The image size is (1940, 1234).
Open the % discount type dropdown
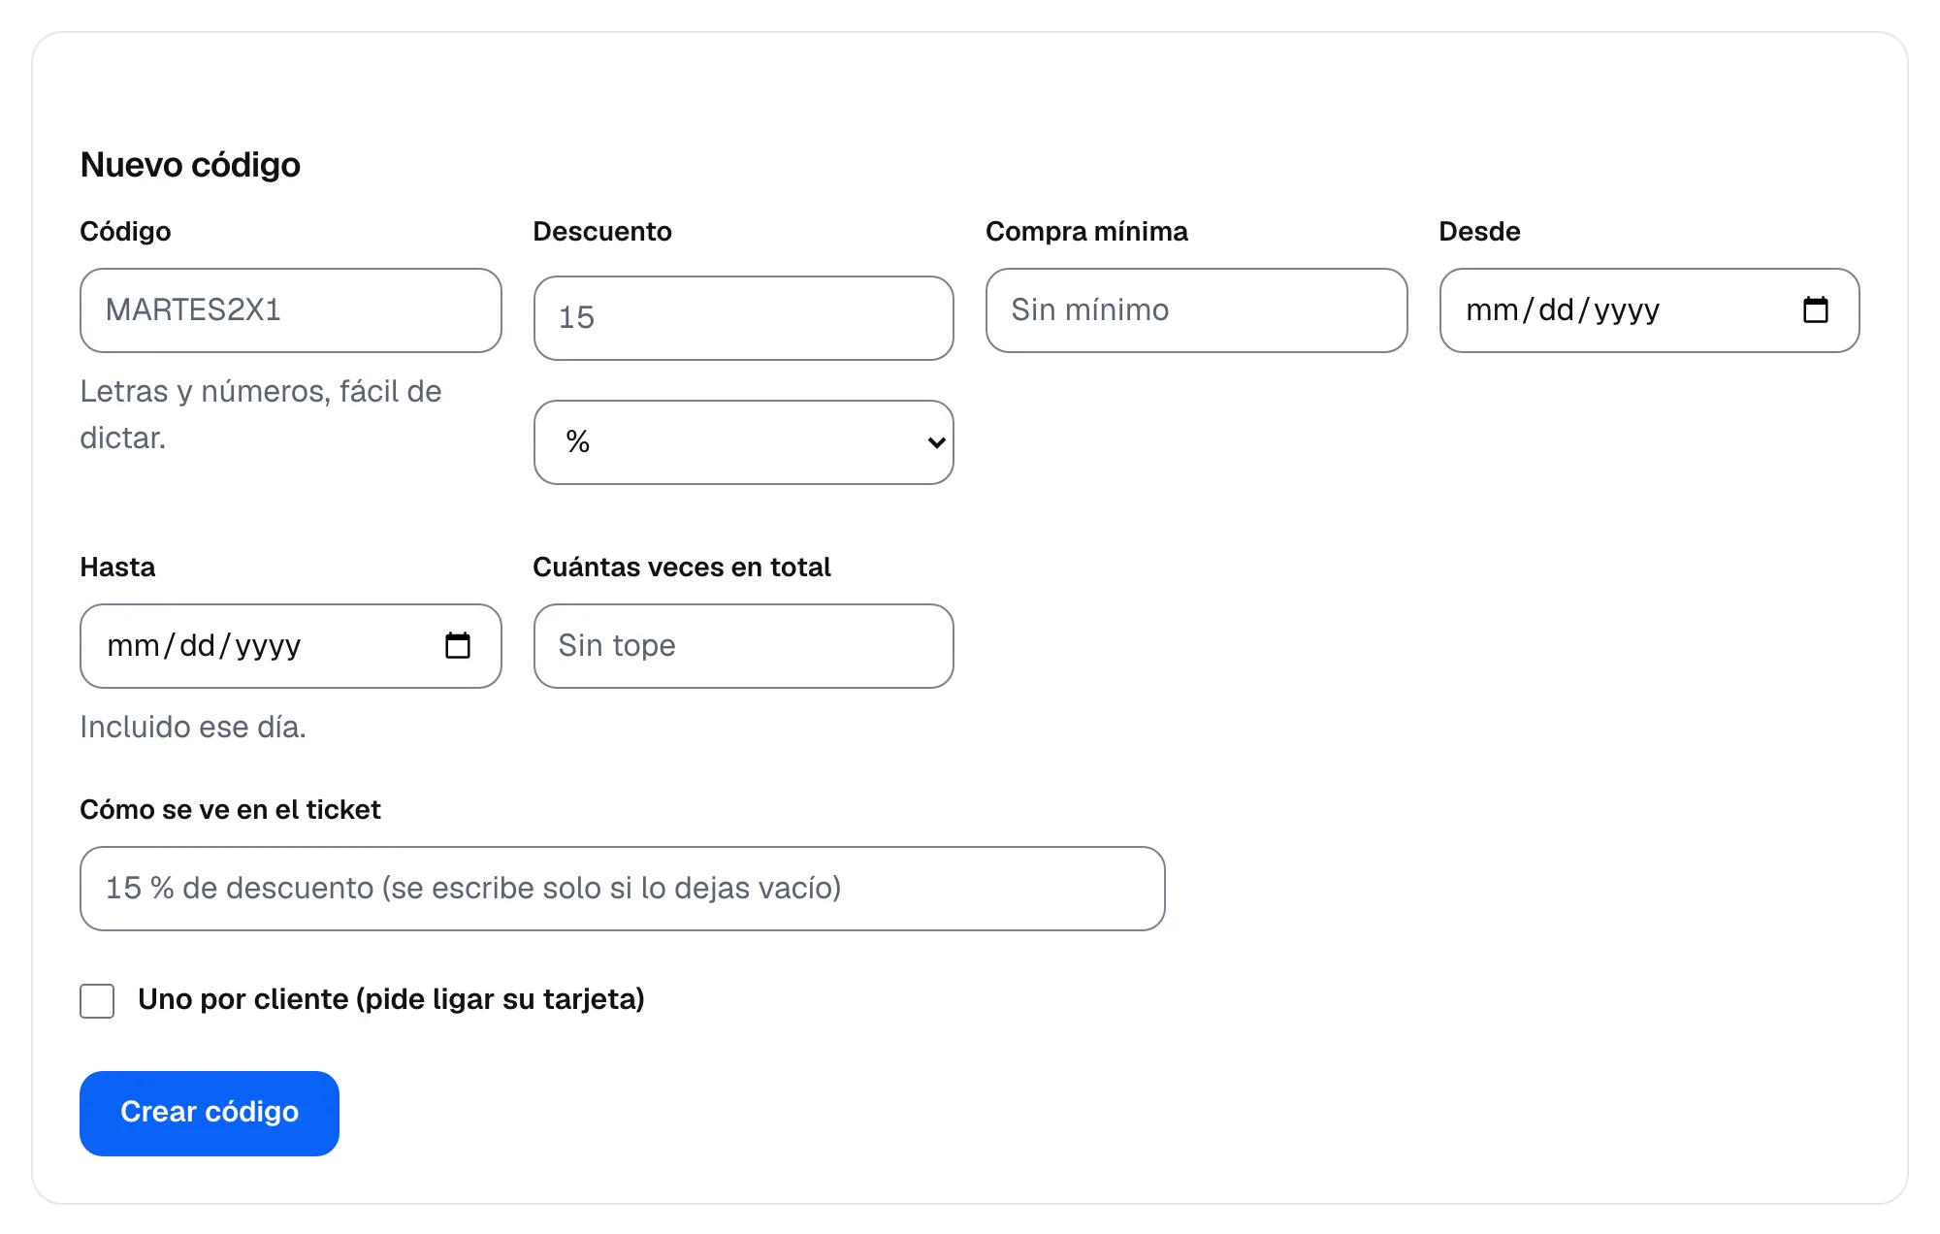click(x=744, y=442)
